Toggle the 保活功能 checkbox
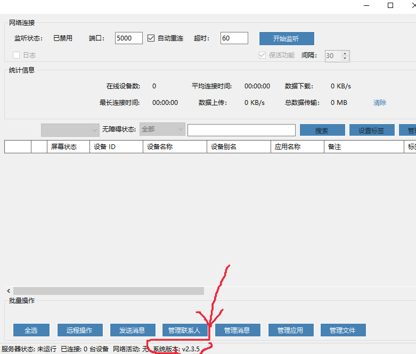 point(262,55)
